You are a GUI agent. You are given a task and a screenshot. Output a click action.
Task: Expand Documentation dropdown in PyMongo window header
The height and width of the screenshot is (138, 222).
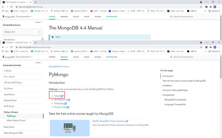tap(24, 57)
